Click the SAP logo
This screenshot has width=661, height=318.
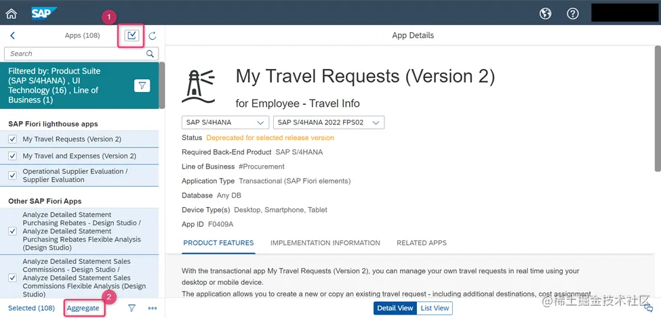pos(44,14)
